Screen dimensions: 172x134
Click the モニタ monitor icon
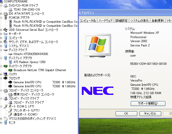pos(6,123)
